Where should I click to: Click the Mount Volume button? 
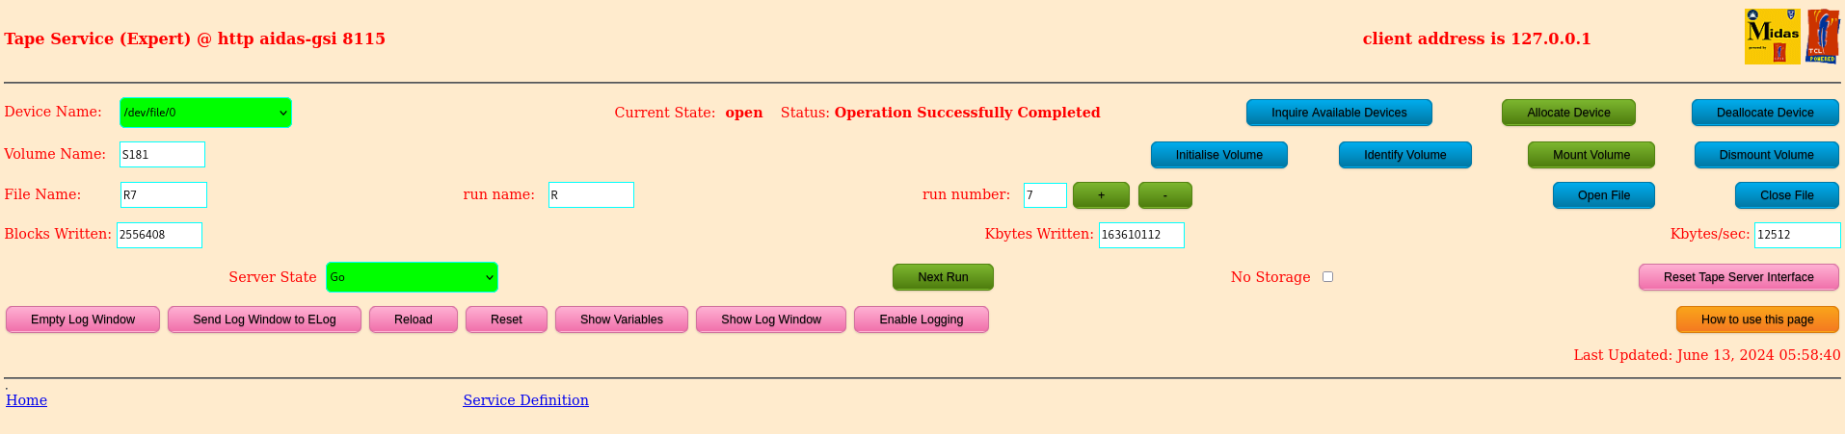pos(1591,155)
